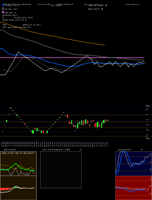Click the 'Stochastics & R SI' panel title
The width and height of the screenshot is (152, 200).
[x=130, y=150]
